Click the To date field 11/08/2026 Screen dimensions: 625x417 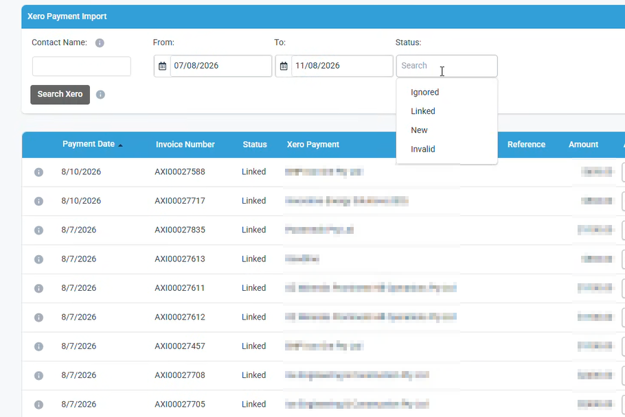click(x=342, y=66)
